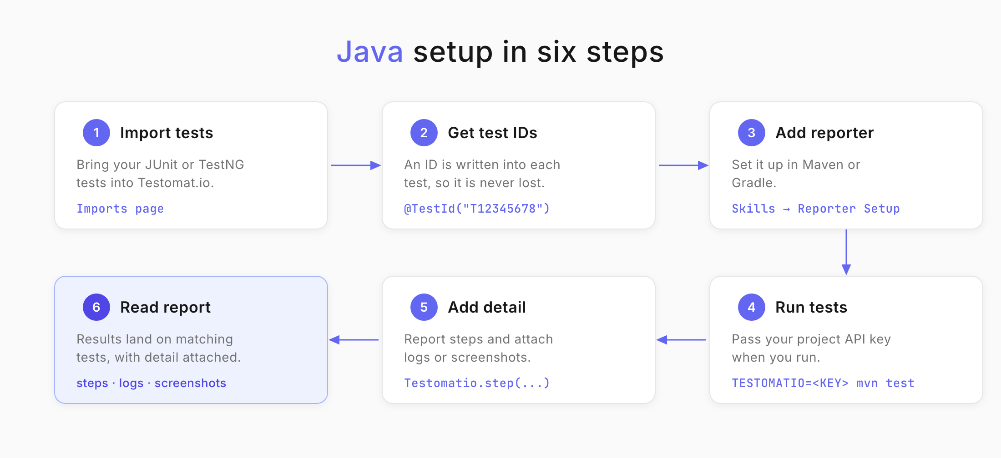
Task: Click the 'Imports page' link in step one
Action: tap(120, 209)
